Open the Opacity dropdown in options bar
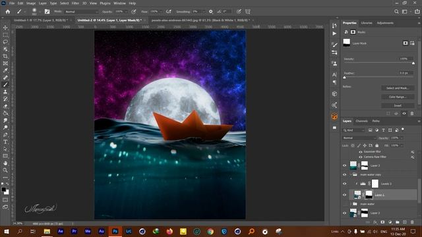This screenshot has width=422, height=237. [x=126, y=12]
